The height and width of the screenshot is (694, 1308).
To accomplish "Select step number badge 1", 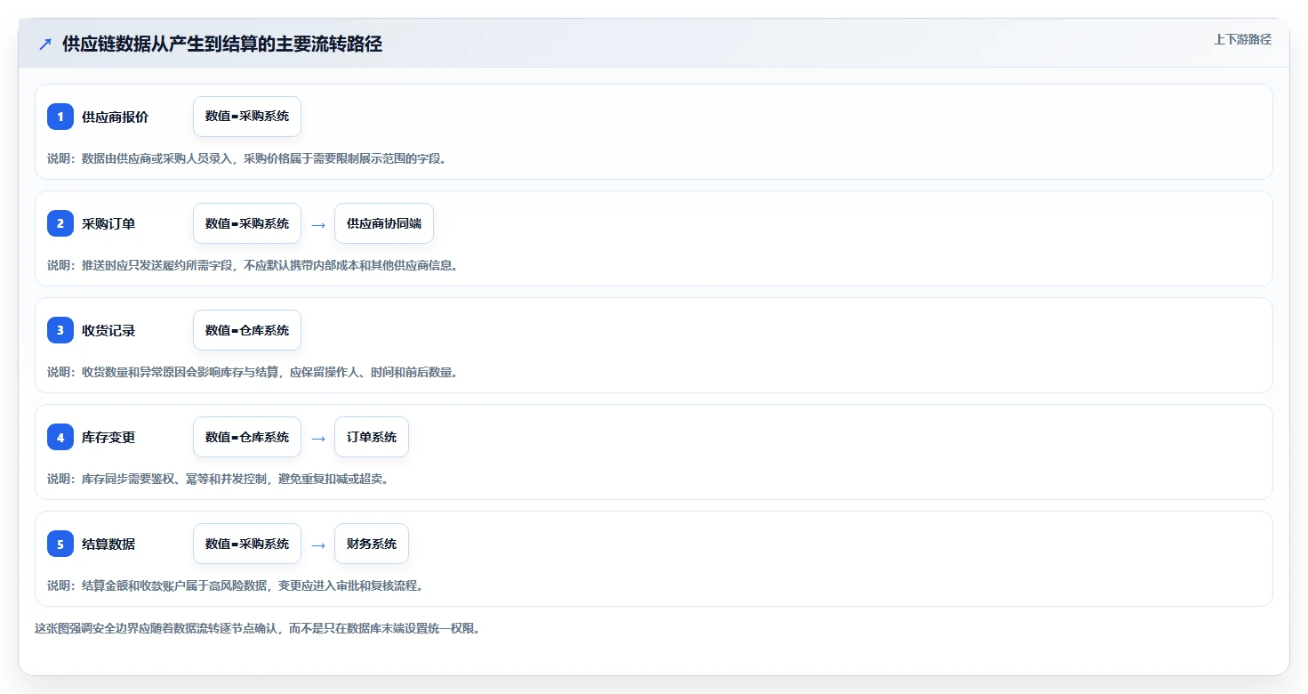I will [60, 117].
